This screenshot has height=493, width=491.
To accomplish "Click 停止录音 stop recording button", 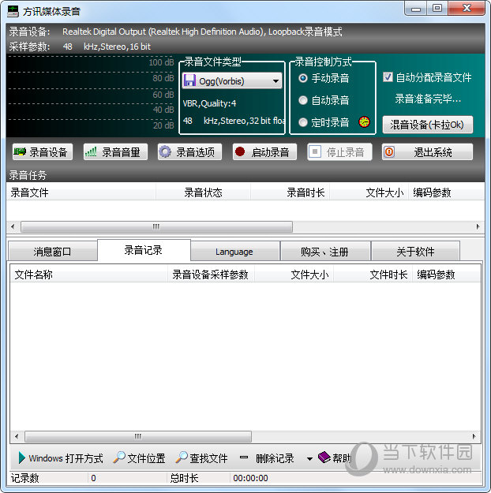I will coord(339,152).
